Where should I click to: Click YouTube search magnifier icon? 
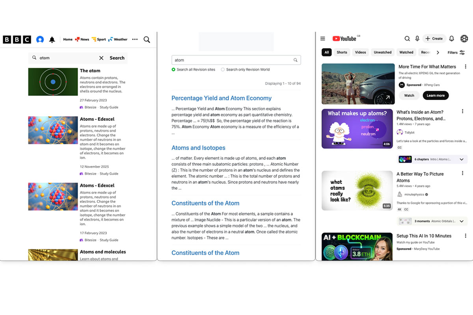pyautogui.click(x=407, y=39)
